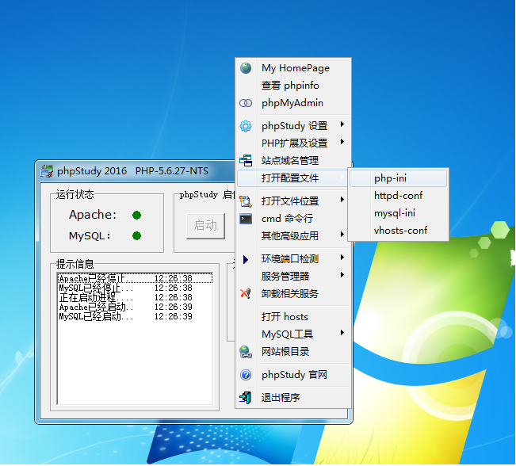Expand 环境端口检测 submenu arrow

[342, 258]
